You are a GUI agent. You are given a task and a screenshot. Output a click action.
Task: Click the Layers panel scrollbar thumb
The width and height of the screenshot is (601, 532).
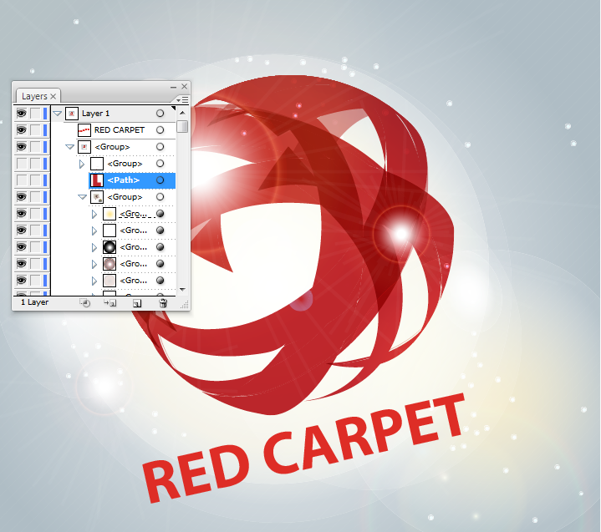pyautogui.click(x=182, y=126)
